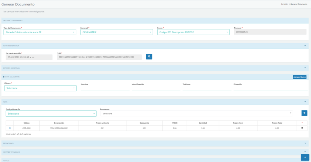This screenshot has width=311, height=162.
Task: Sort by the Precio unitario column header
Action: [x=102, y=123]
